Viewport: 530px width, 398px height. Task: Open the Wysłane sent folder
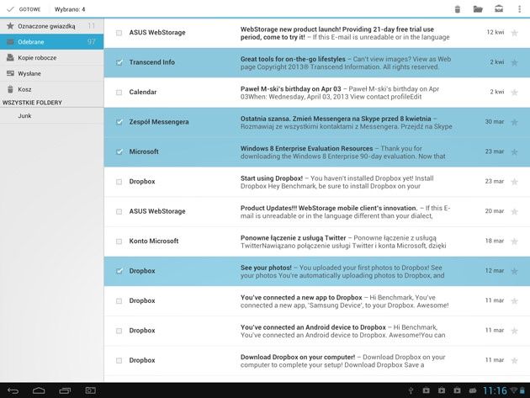51,73
